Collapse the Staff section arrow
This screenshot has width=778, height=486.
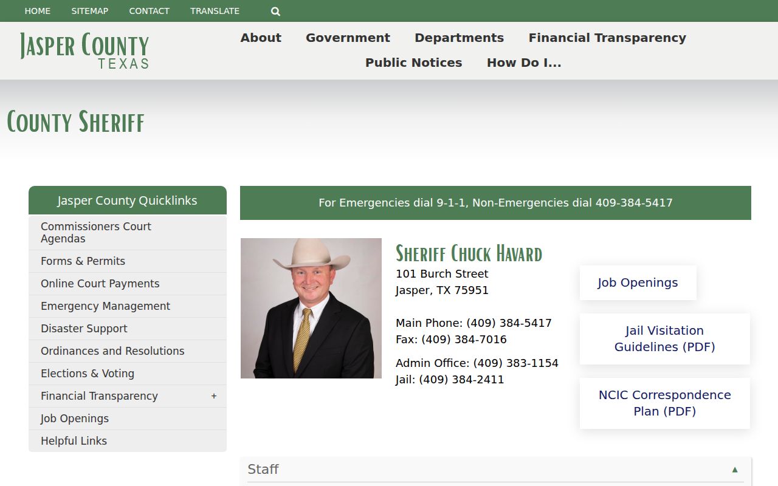coord(735,470)
